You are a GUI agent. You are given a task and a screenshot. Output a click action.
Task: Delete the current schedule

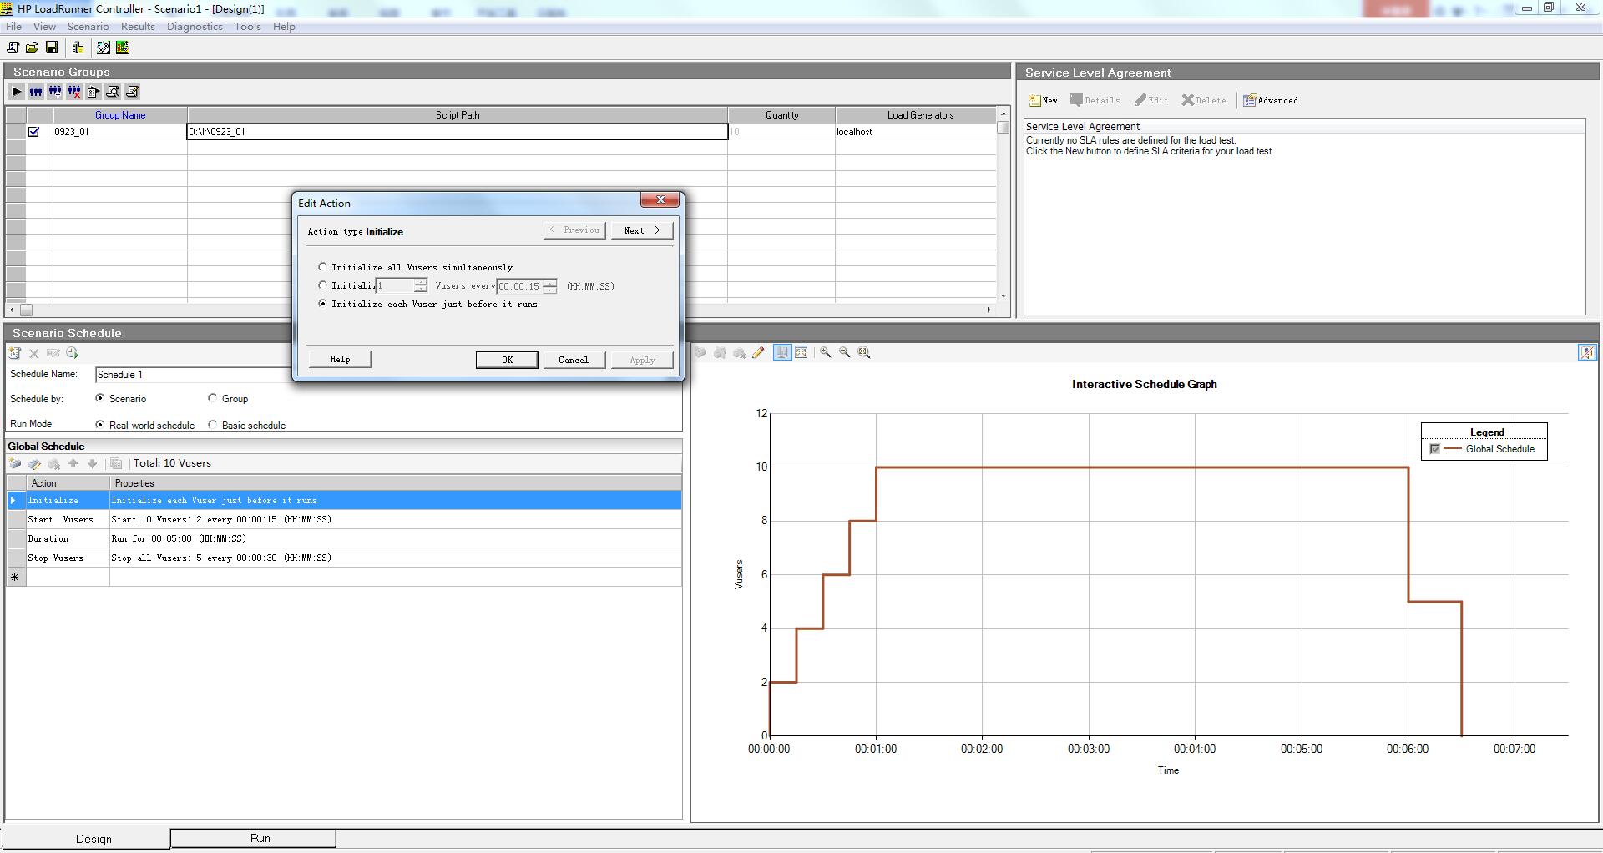(x=34, y=353)
